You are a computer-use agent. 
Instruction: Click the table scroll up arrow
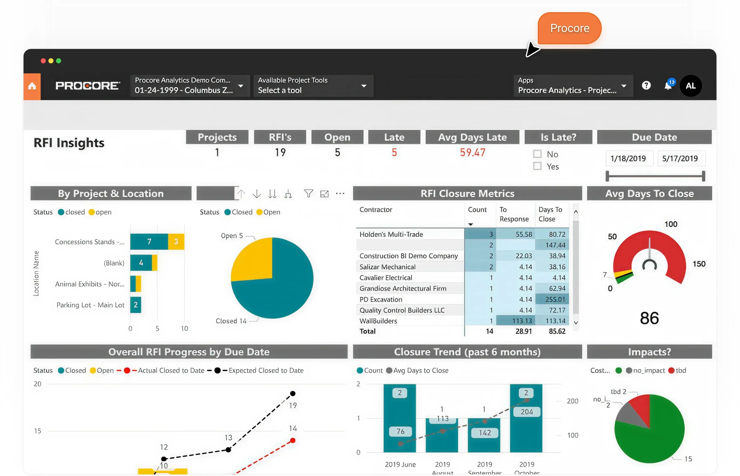[x=575, y=212]
